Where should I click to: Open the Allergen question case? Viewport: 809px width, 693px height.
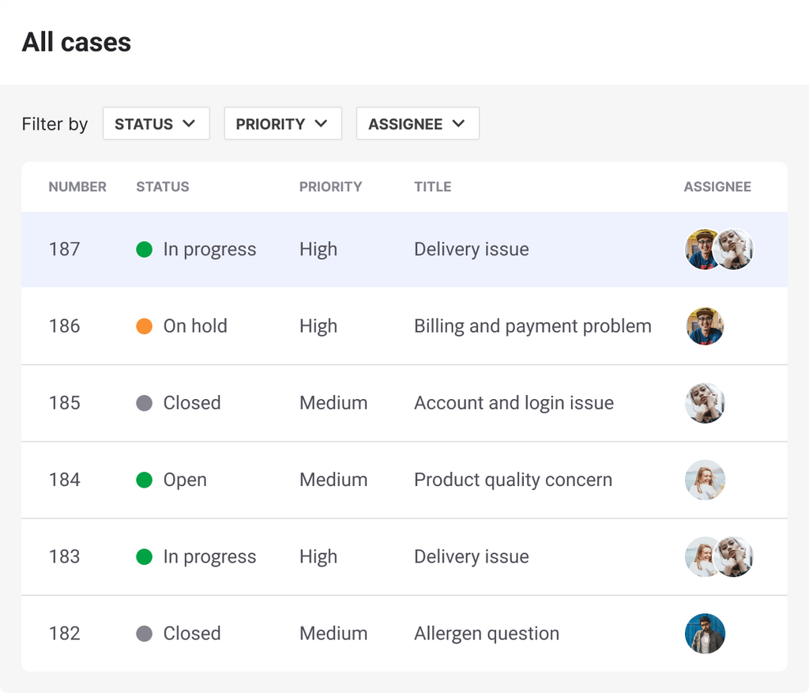pos(487,634)
